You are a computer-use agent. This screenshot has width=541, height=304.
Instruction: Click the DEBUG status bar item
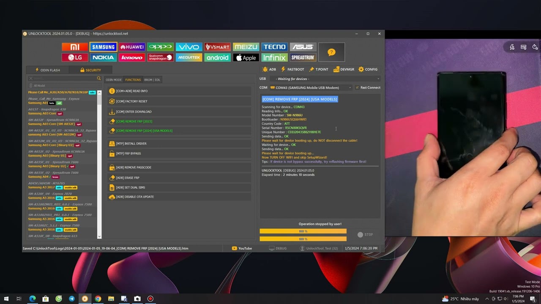[x=278, y=248]
